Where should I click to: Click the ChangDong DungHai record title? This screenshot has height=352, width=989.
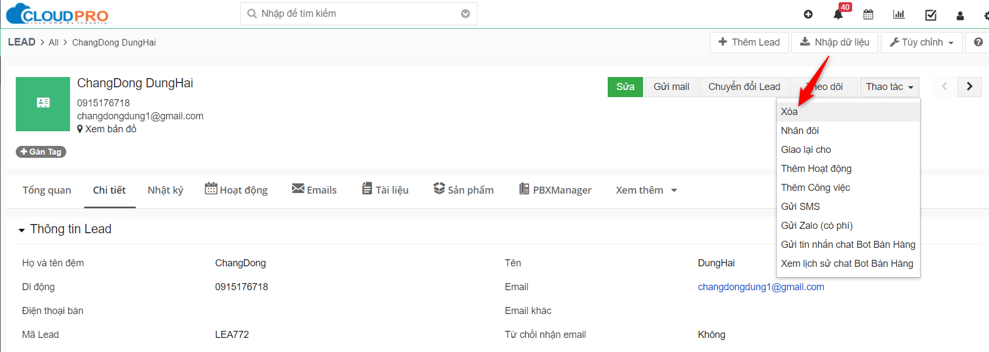pos(135,83)
